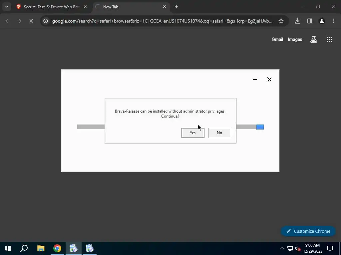This screenshot has width=341, height=255.
Task: Open the network status tray icon
Action: point(290,248)
